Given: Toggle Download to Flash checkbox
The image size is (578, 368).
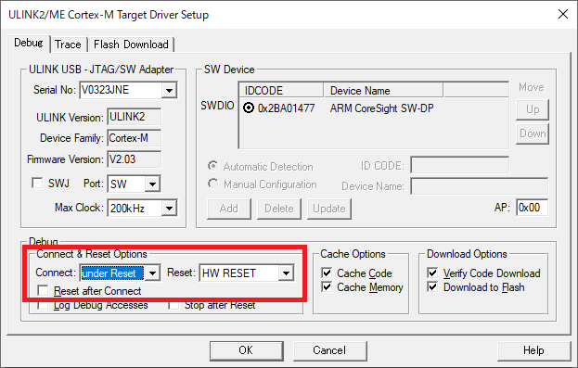Looking at the screenshot, I should pos(432,287).
